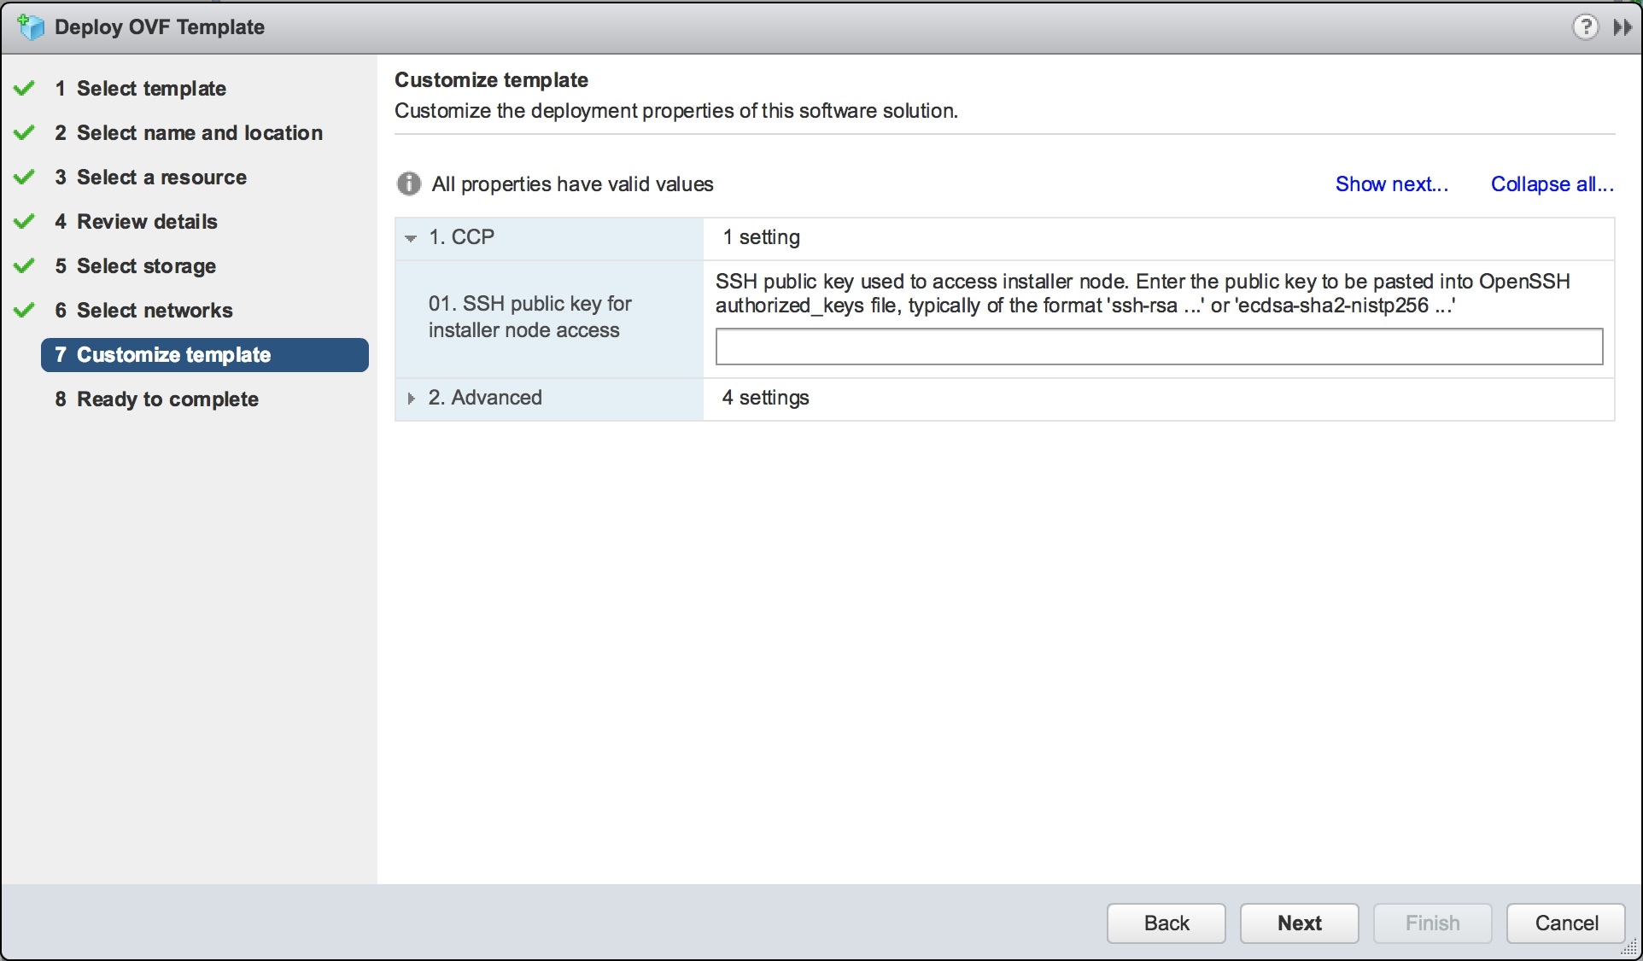Switch to step 4 Review details
This screenshot has height=961, width=1643.
click(x=136, y=221)
